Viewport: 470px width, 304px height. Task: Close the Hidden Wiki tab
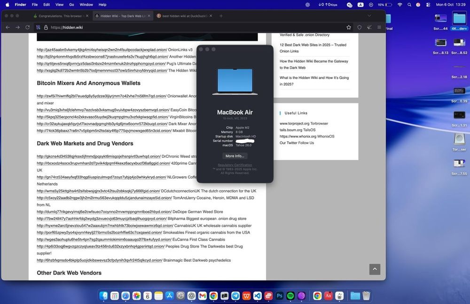pos(149,16)
